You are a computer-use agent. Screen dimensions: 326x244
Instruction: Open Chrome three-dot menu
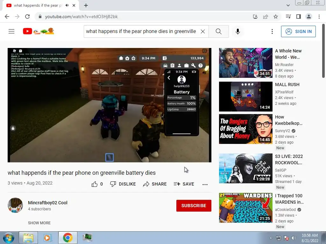319,17
